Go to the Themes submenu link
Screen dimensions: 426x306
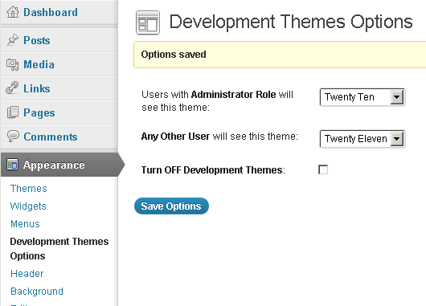pos(28,189)
